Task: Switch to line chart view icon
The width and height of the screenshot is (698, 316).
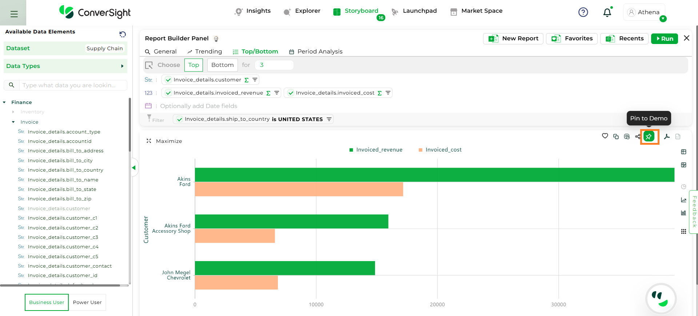Action: pos(683,200)
